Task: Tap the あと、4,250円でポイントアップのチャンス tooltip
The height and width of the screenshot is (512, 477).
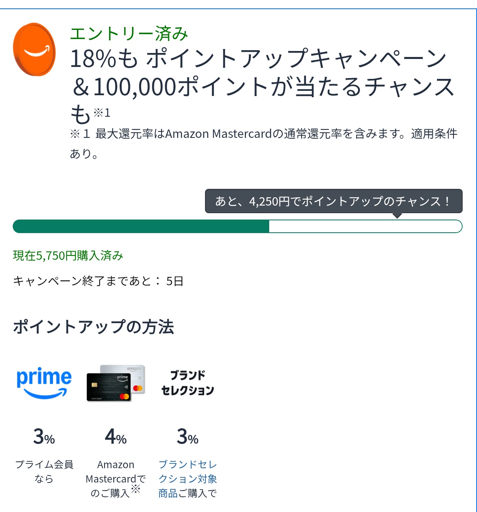Action: tap(334, 201)
